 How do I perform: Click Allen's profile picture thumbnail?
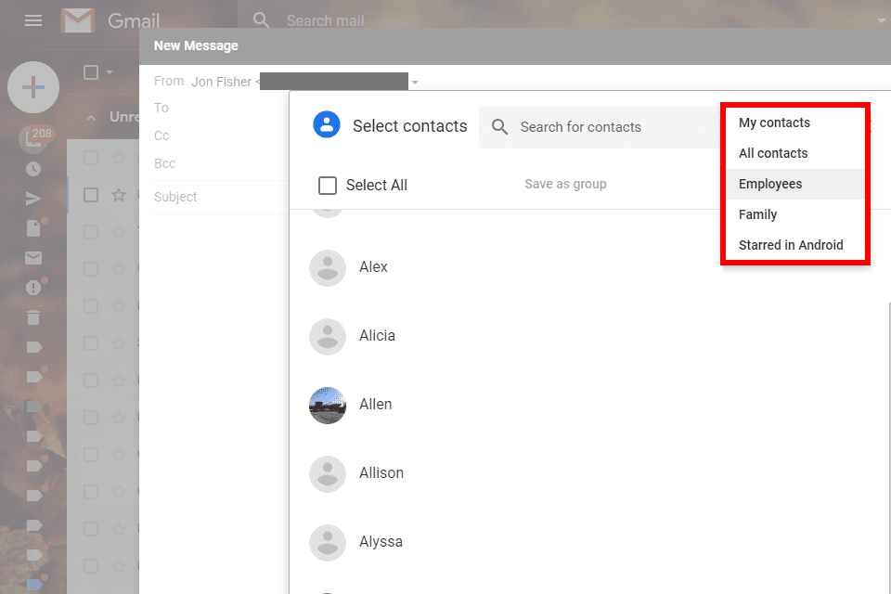pos(327,406)
